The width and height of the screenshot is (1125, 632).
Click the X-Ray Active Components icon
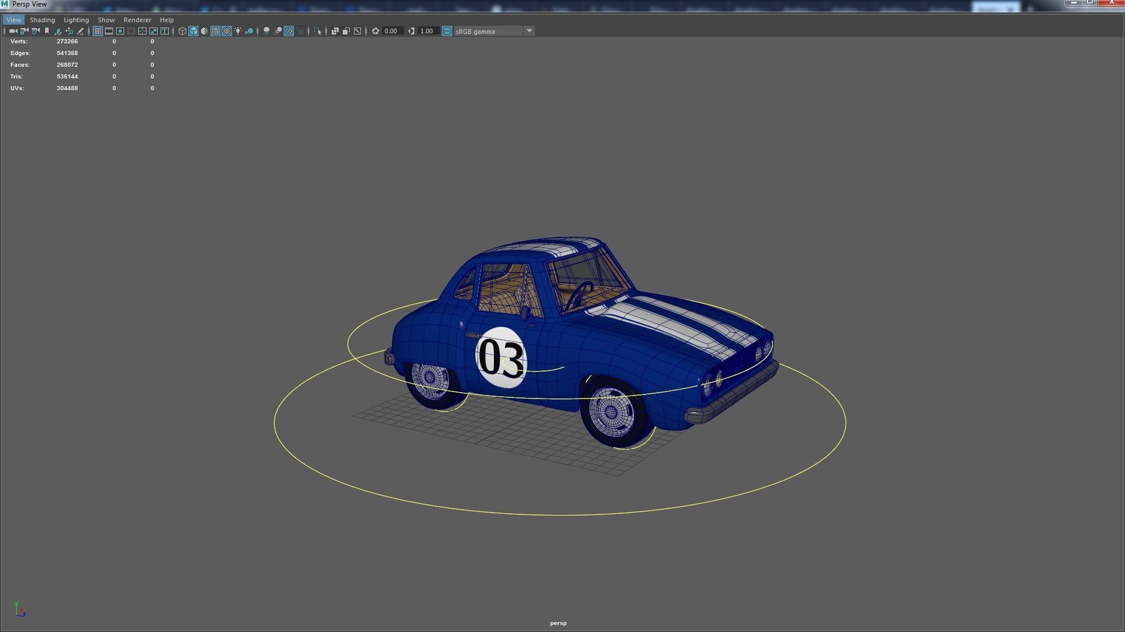346,31
